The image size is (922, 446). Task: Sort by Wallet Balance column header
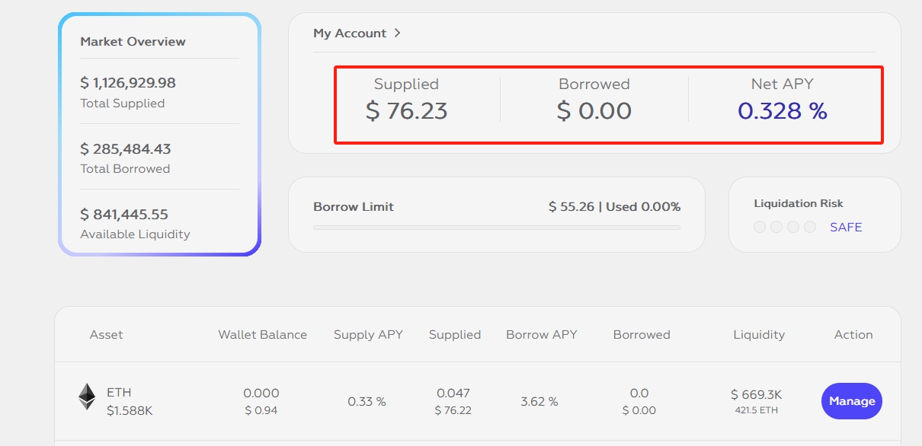(x=262, y=335)
